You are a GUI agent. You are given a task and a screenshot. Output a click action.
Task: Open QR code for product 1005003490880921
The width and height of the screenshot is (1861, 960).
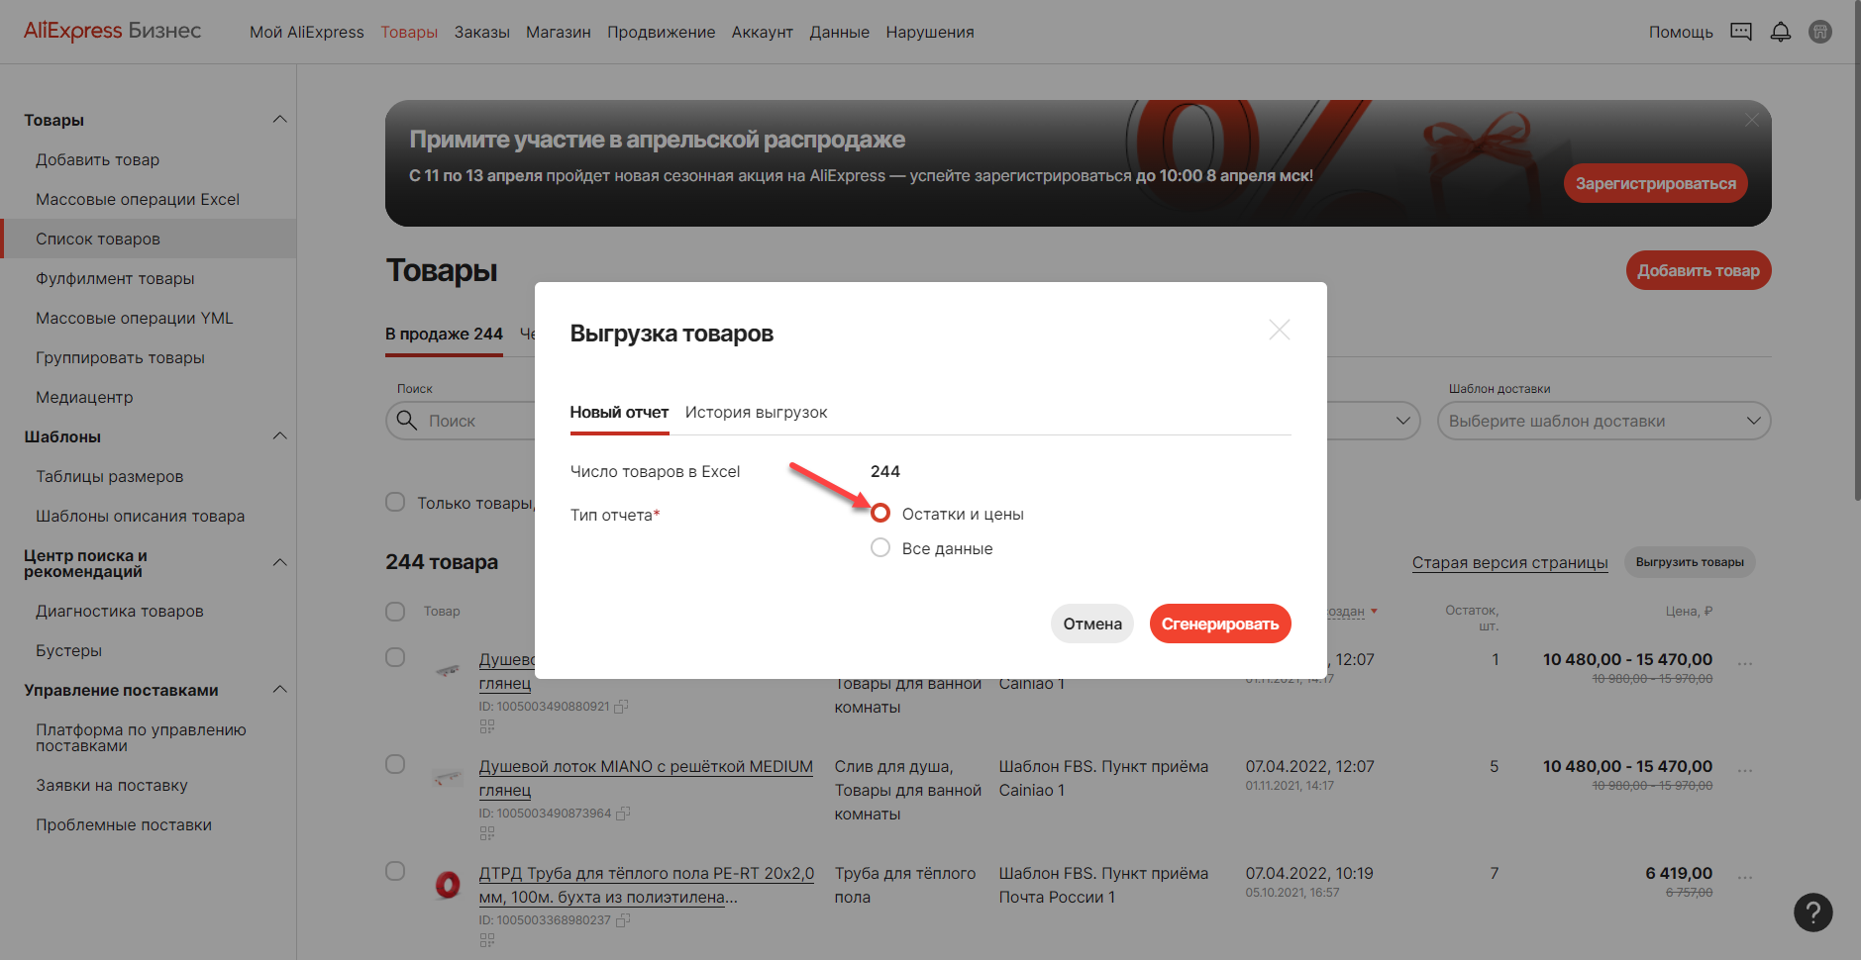[x=486, y=726]
